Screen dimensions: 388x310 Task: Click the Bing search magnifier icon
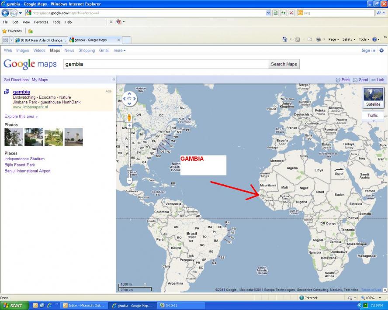coord(378,13)
